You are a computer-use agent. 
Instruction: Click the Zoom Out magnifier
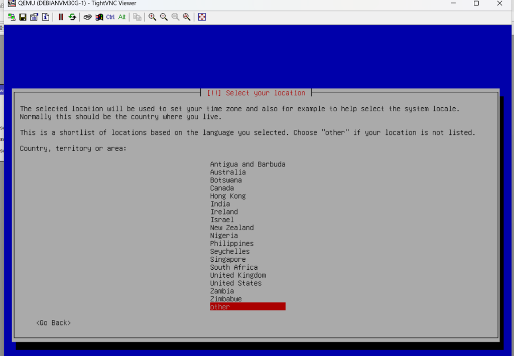point(164,17)
